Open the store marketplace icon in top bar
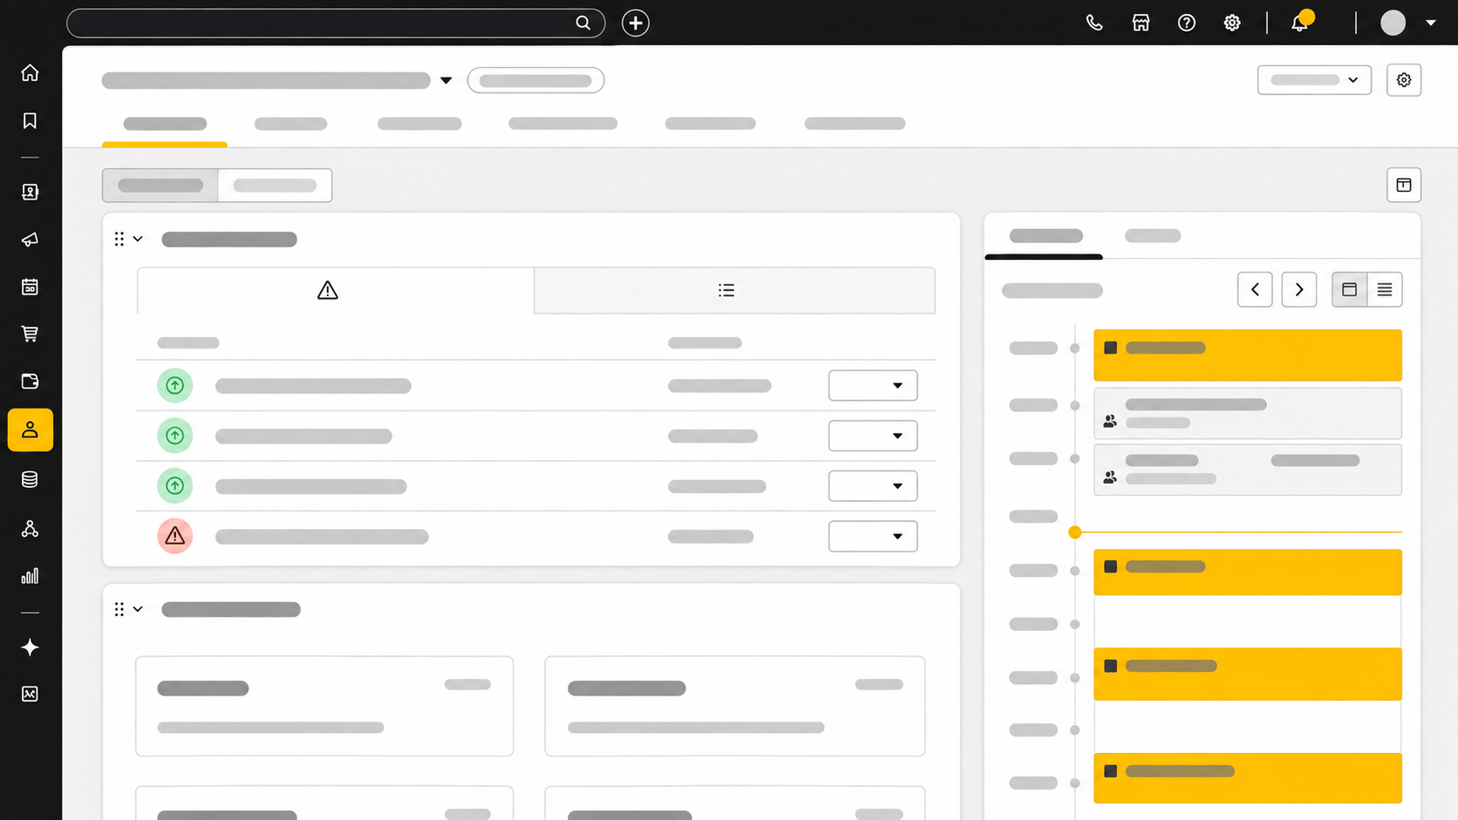Viewport: 1458px width, 820px height. click(1141, 23)
